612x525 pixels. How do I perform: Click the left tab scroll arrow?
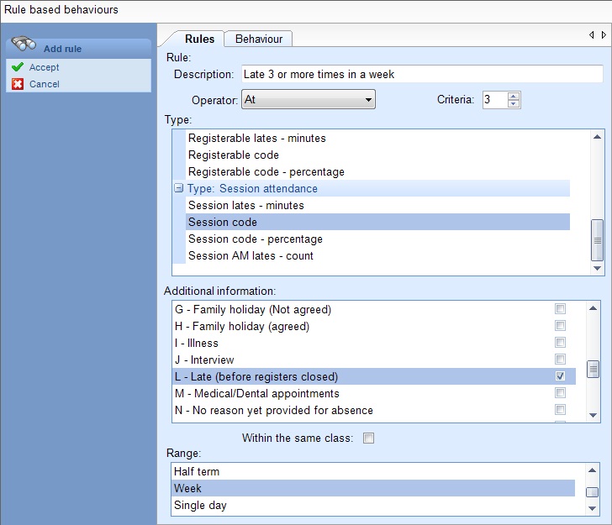coord(592,35)
